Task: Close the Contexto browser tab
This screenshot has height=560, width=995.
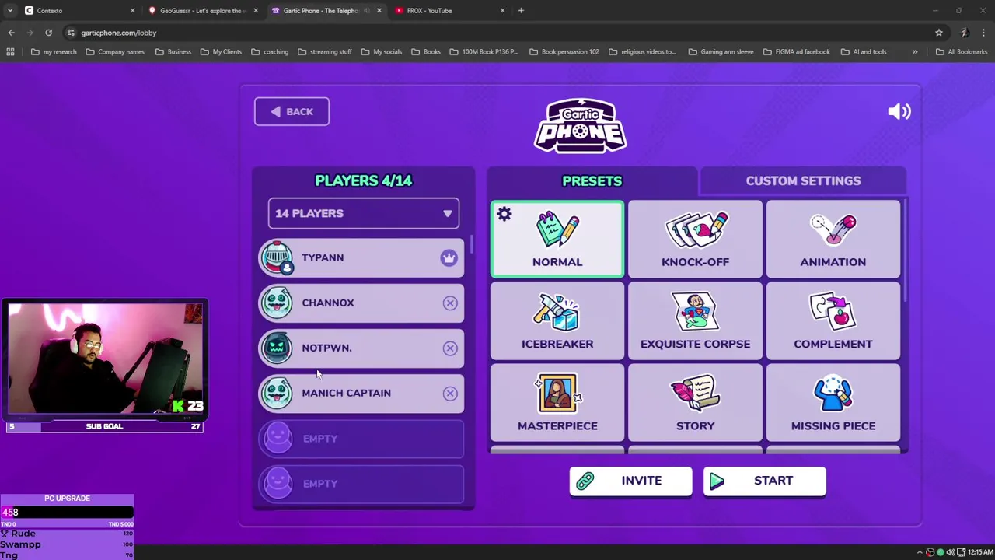Action: (132, 10)
